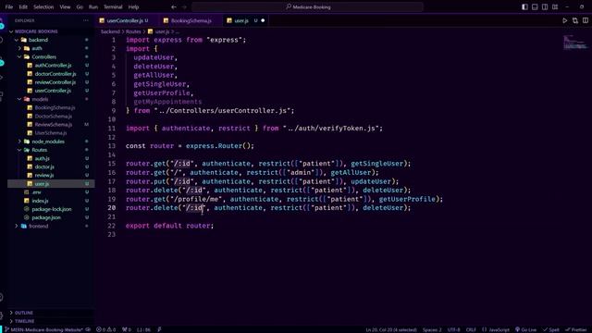Change the CRLF end of line setting

point(471,329)
